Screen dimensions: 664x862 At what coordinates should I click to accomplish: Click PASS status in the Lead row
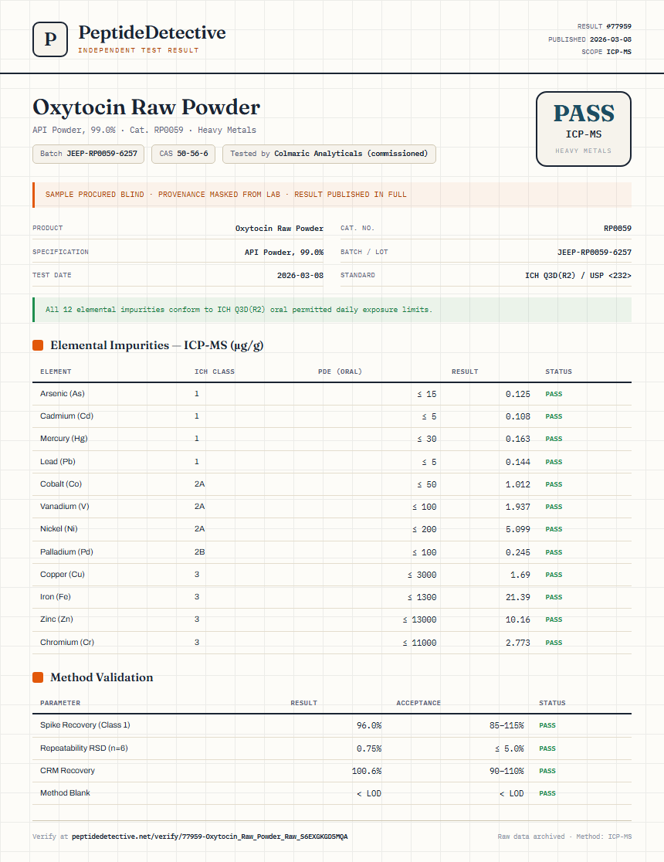coord(554,463)
